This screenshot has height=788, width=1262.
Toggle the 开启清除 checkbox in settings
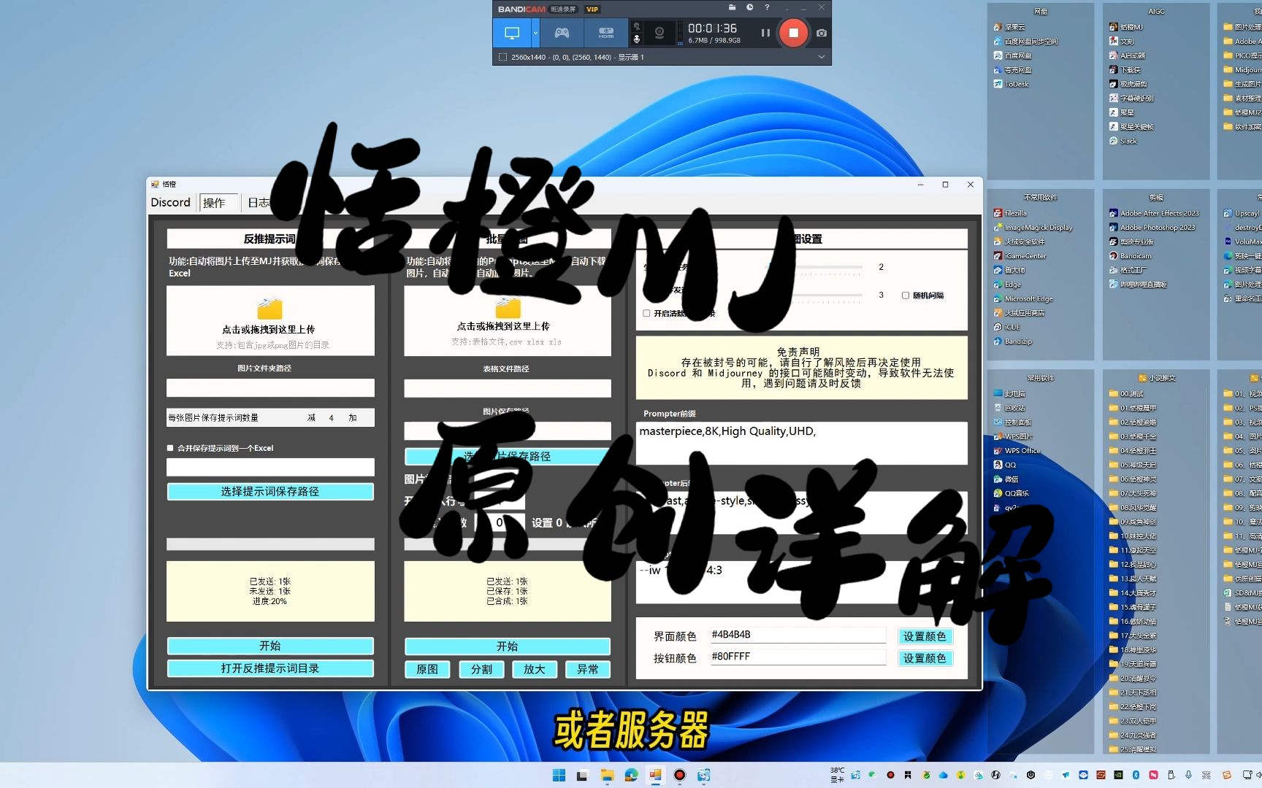click(646, 313)
